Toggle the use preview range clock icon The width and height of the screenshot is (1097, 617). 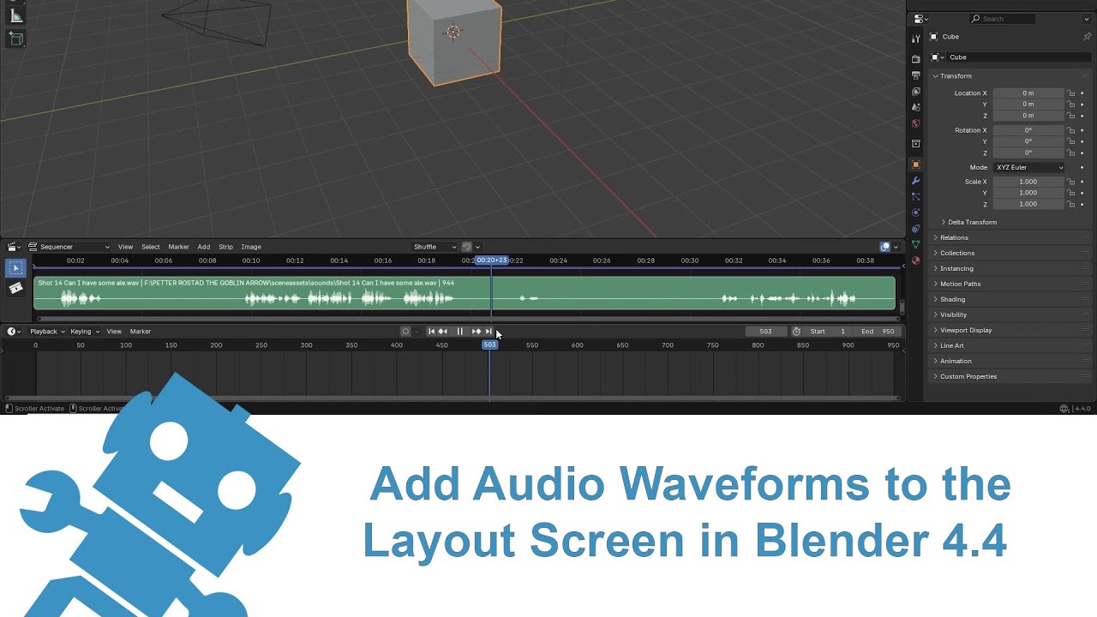pyautogui.click(x=796, y=332)
